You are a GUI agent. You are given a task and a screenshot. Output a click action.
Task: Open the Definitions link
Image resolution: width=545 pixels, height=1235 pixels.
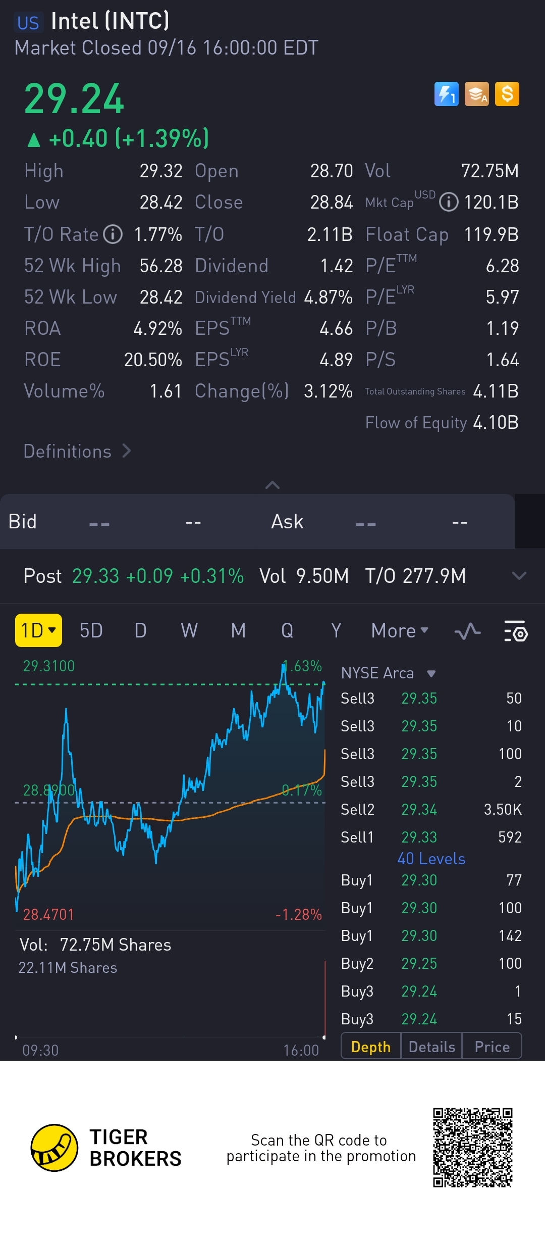(x=77, y=451)
